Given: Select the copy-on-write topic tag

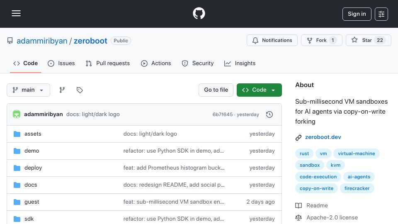Looking at the screenshot, I should (316, 188).
